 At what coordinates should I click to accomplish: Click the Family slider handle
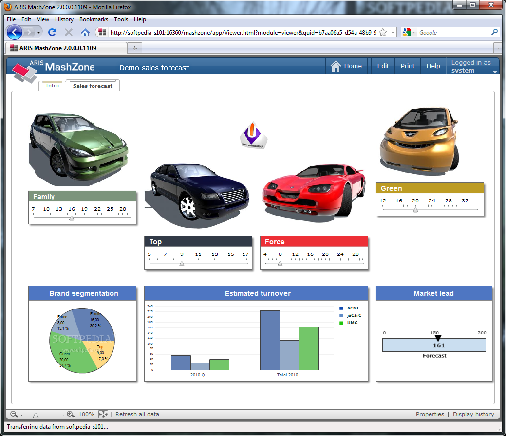point(72,218)
